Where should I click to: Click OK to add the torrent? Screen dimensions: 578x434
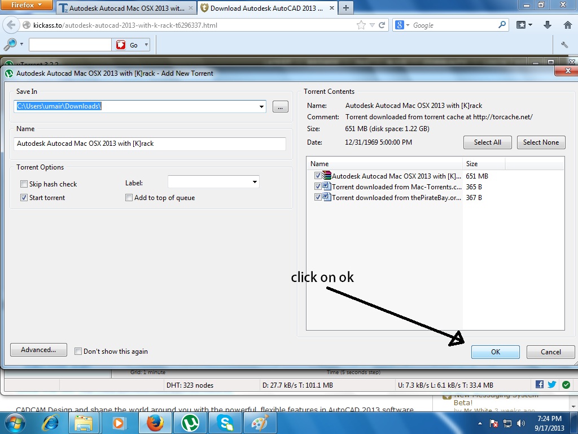[x=495, y=351]
